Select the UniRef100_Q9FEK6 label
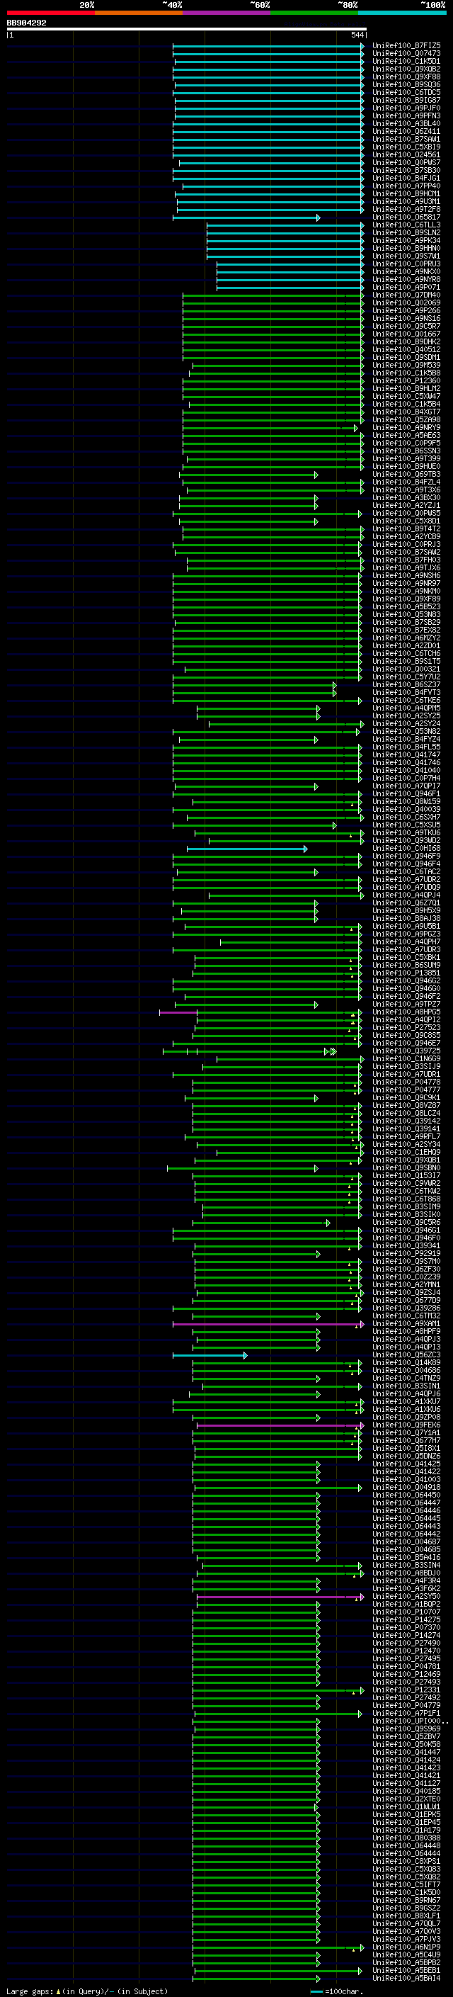Screen dimensions: 453x1997 pyautogui.click(x=406, y=1425)
